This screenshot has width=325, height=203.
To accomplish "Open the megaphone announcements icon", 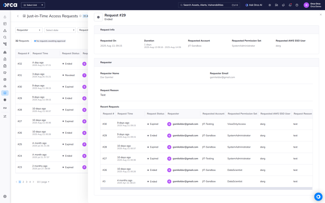I will click(x=283, y=5).
